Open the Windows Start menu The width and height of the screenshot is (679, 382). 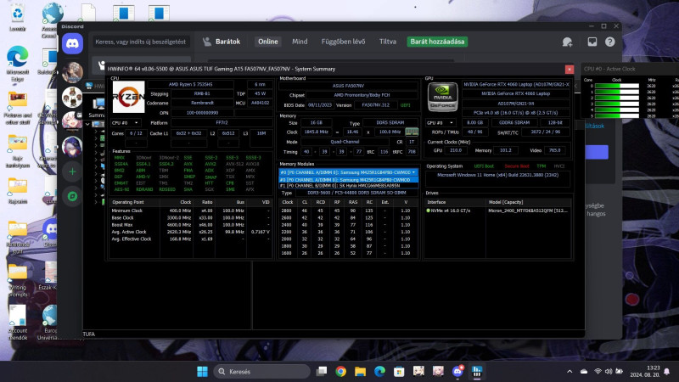pos(202,371)
